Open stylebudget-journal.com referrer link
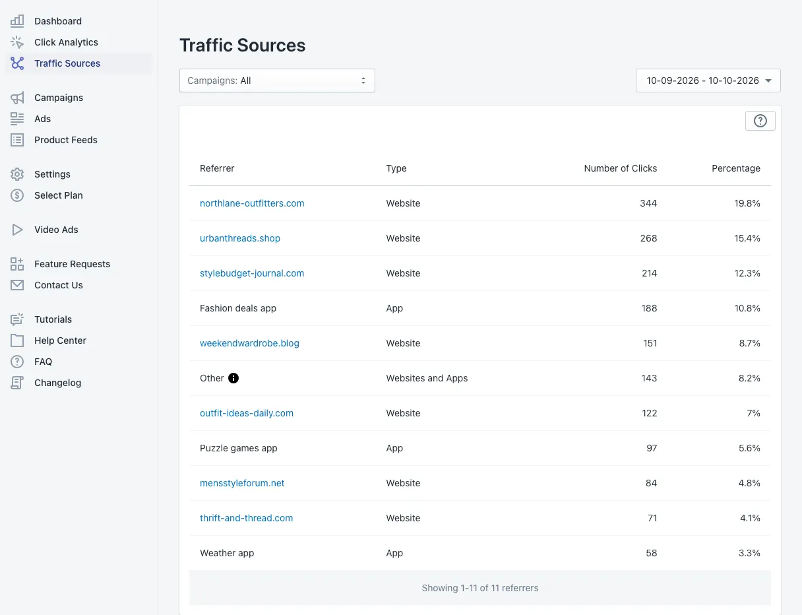The width and height of the screenshot is (802, 615). pos(252,273)
